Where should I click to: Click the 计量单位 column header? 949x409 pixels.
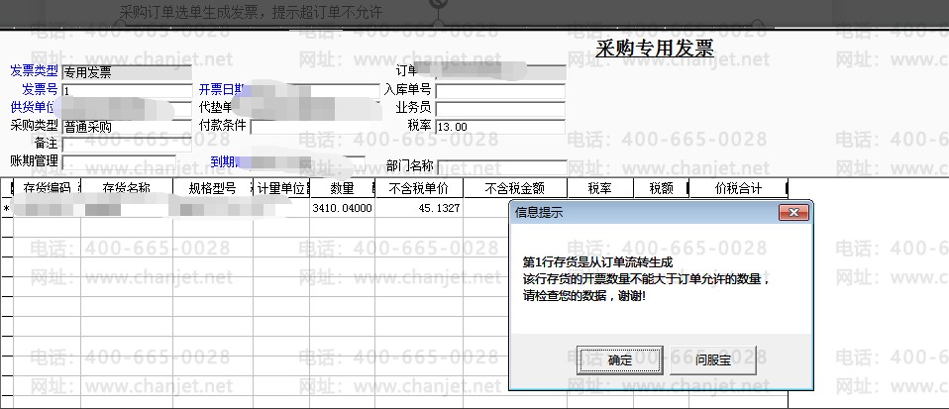tap(280, 188)
